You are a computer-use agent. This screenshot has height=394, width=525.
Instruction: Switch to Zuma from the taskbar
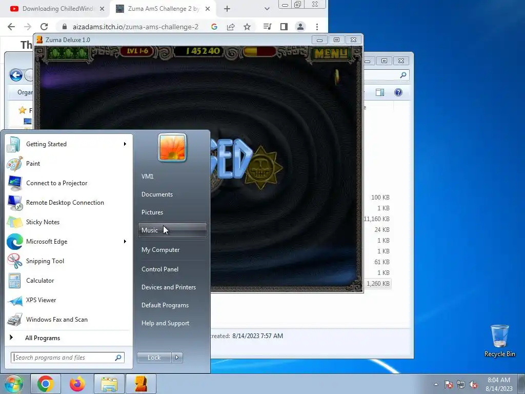coord(141,384)
